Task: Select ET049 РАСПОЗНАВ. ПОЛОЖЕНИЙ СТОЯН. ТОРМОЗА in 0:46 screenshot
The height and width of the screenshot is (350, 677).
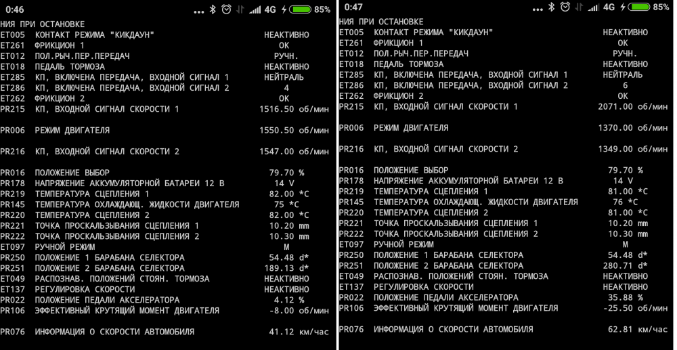Action: (x=105, y=279)
